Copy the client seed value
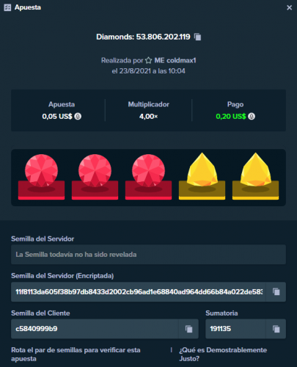 click(x=188, y=329)
